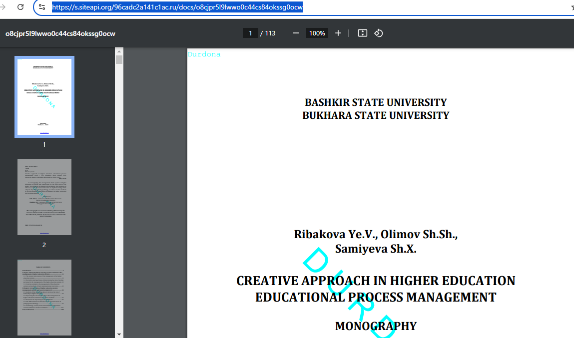Select the URL in the address bar
The height and width of the screenshot is (338, 574).
tap(177, 7)
